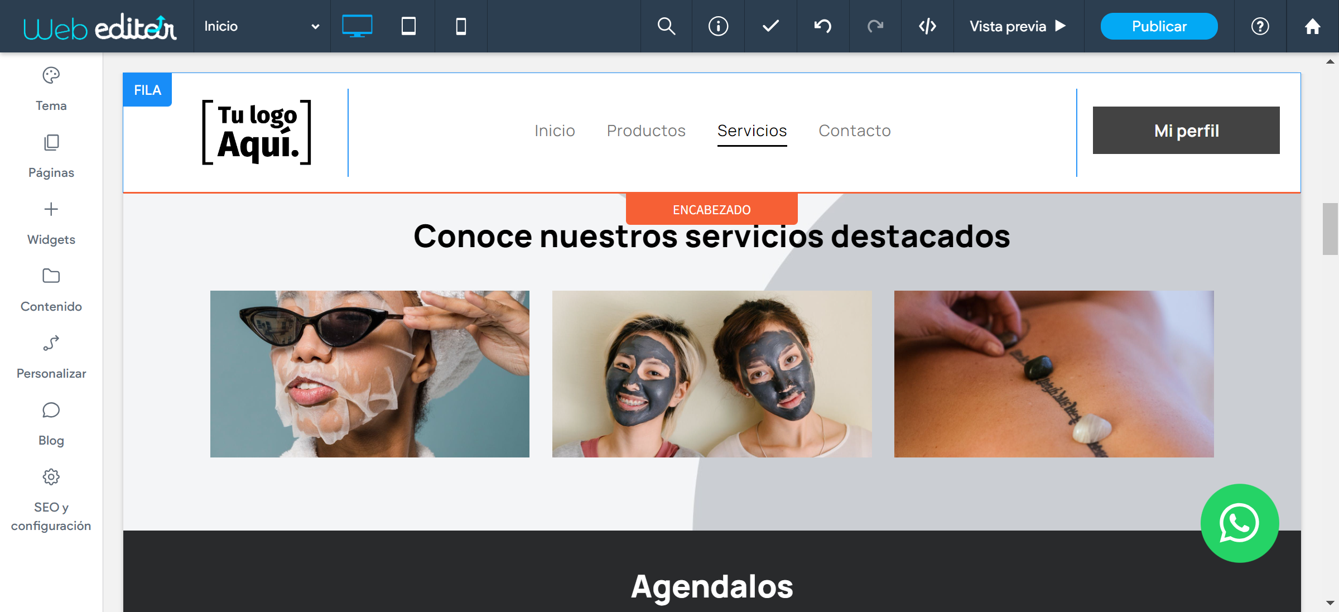This screenshot has height=612, width=1339.
Task: Click the WhatsApp floating button
Action: click(x=1240, y=523)
